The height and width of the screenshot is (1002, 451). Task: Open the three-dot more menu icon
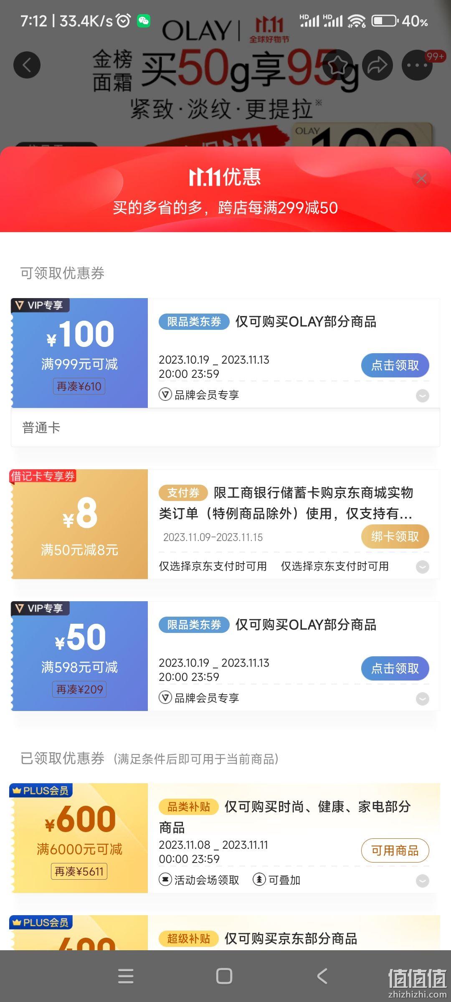[x=417, y=65]
